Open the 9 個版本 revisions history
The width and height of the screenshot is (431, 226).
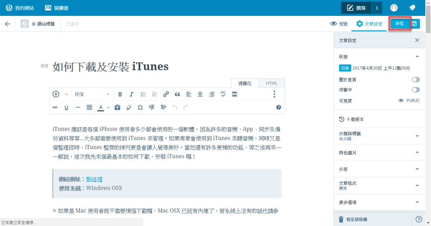pyautogui.click(x=379, y=119)
